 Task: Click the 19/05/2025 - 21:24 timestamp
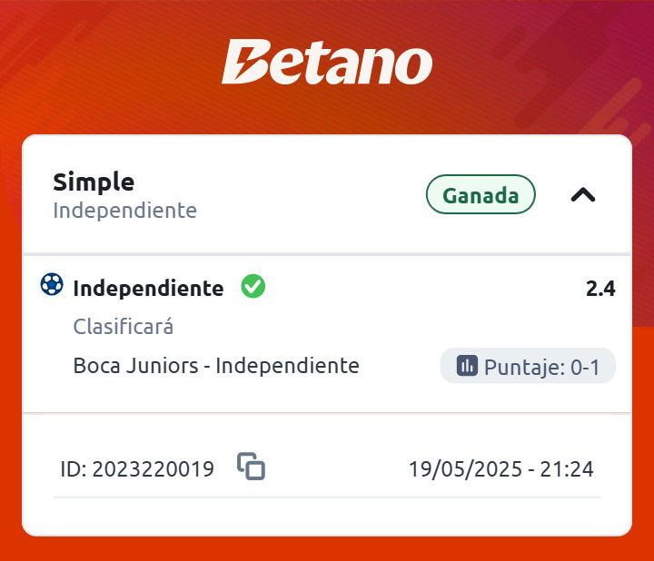500,469
